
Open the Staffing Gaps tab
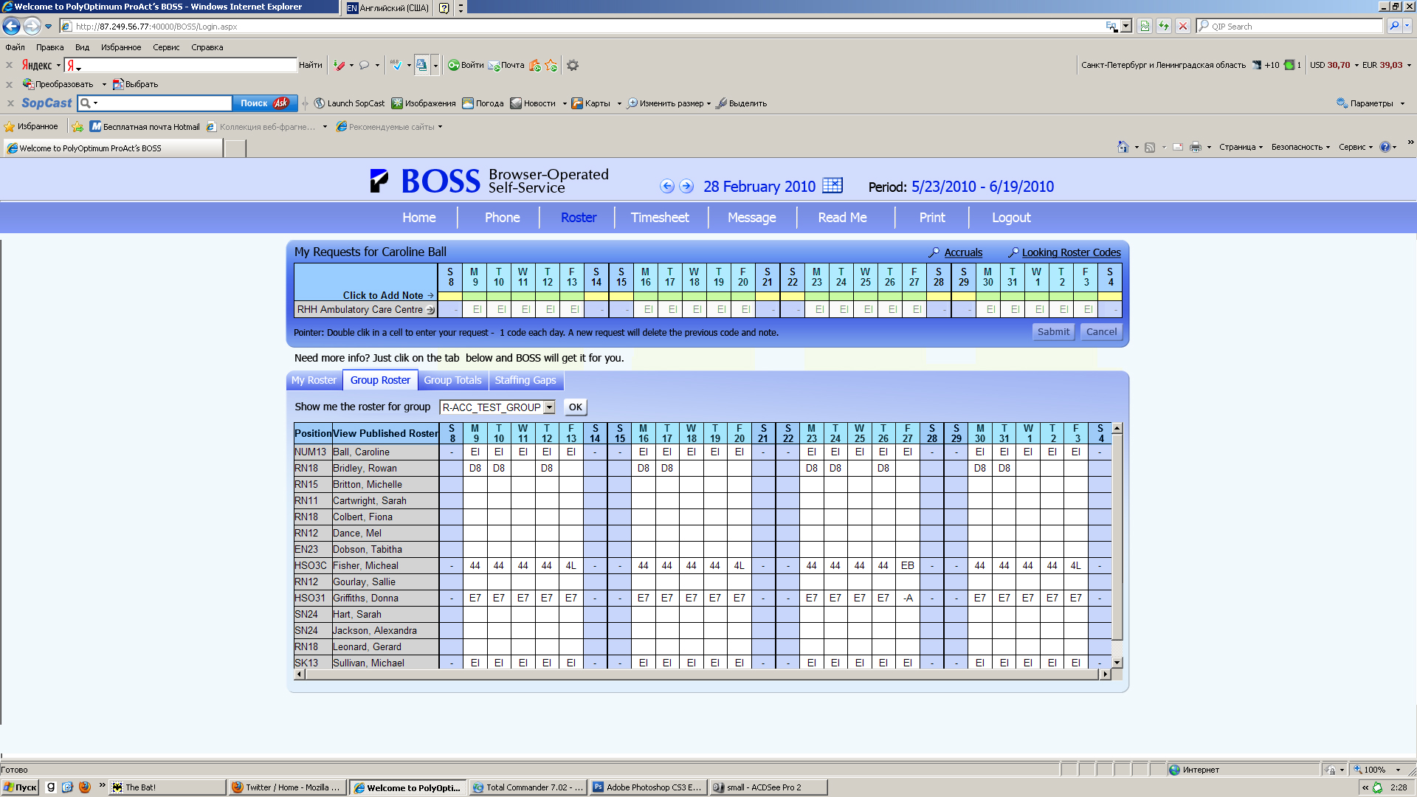point(525,380)
